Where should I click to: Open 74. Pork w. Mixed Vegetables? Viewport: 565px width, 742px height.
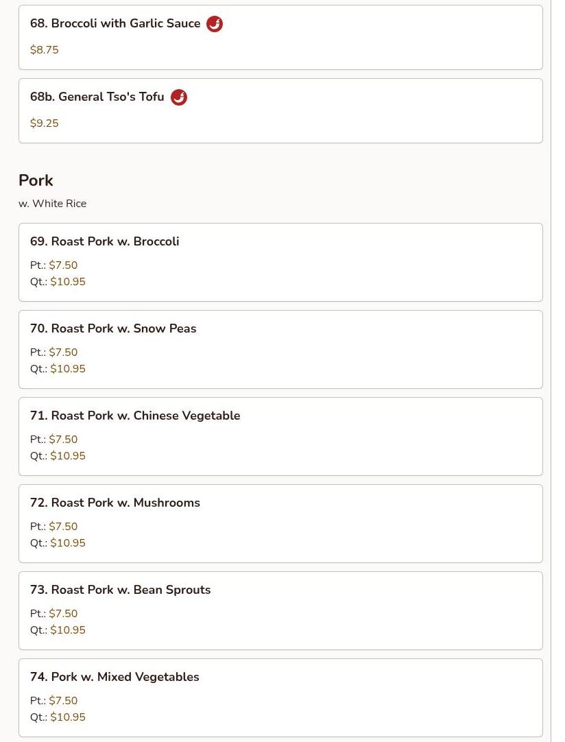[x=115, y=677]
